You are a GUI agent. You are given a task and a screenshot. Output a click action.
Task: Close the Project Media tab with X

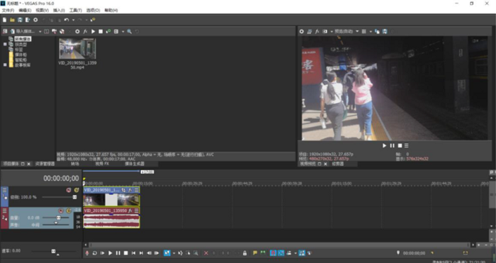coord(28,164)
